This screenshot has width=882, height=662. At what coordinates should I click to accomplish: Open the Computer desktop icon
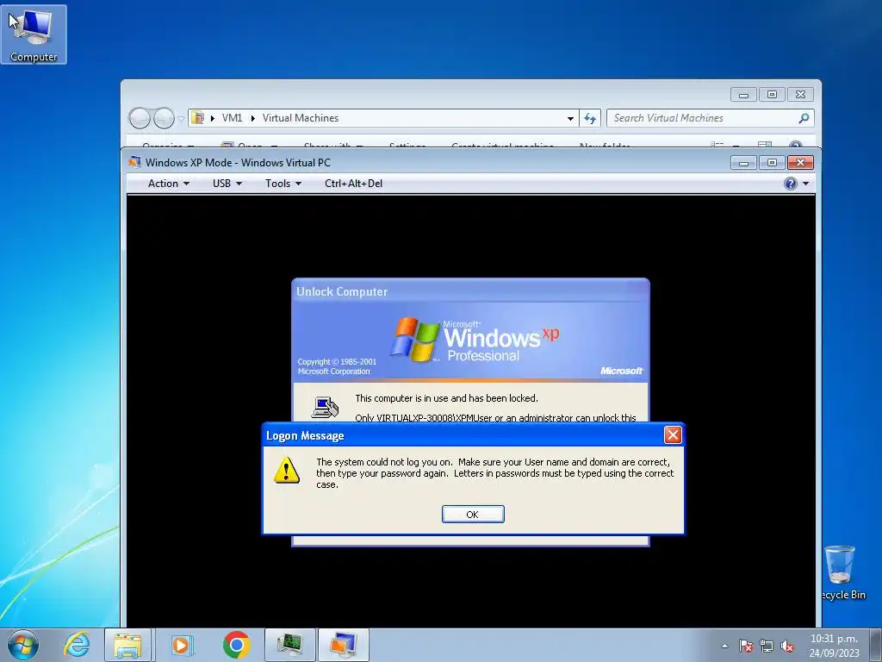[34, 34]
